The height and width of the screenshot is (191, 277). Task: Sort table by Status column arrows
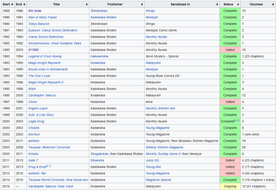tap(238, 4)
